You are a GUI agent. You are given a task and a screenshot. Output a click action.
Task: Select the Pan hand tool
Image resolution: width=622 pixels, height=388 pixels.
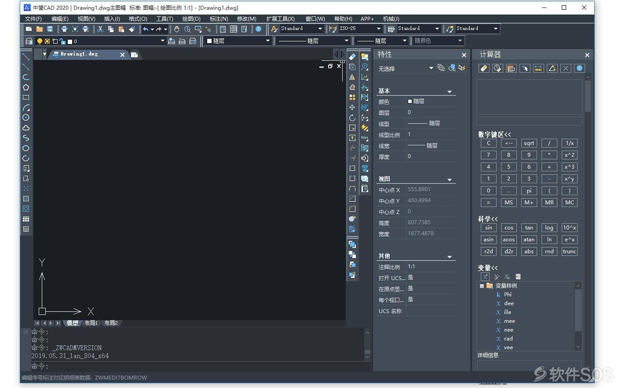click(x=177, y=29)
